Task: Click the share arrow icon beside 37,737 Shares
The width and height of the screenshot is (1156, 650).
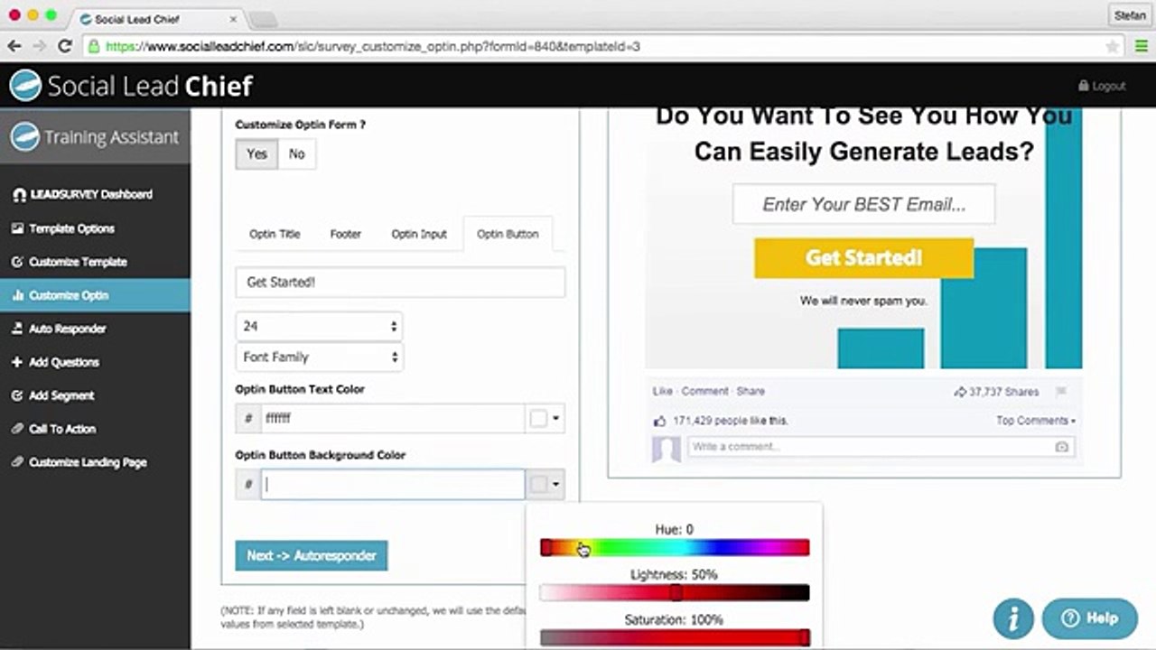Action: (x=960, y=392)
